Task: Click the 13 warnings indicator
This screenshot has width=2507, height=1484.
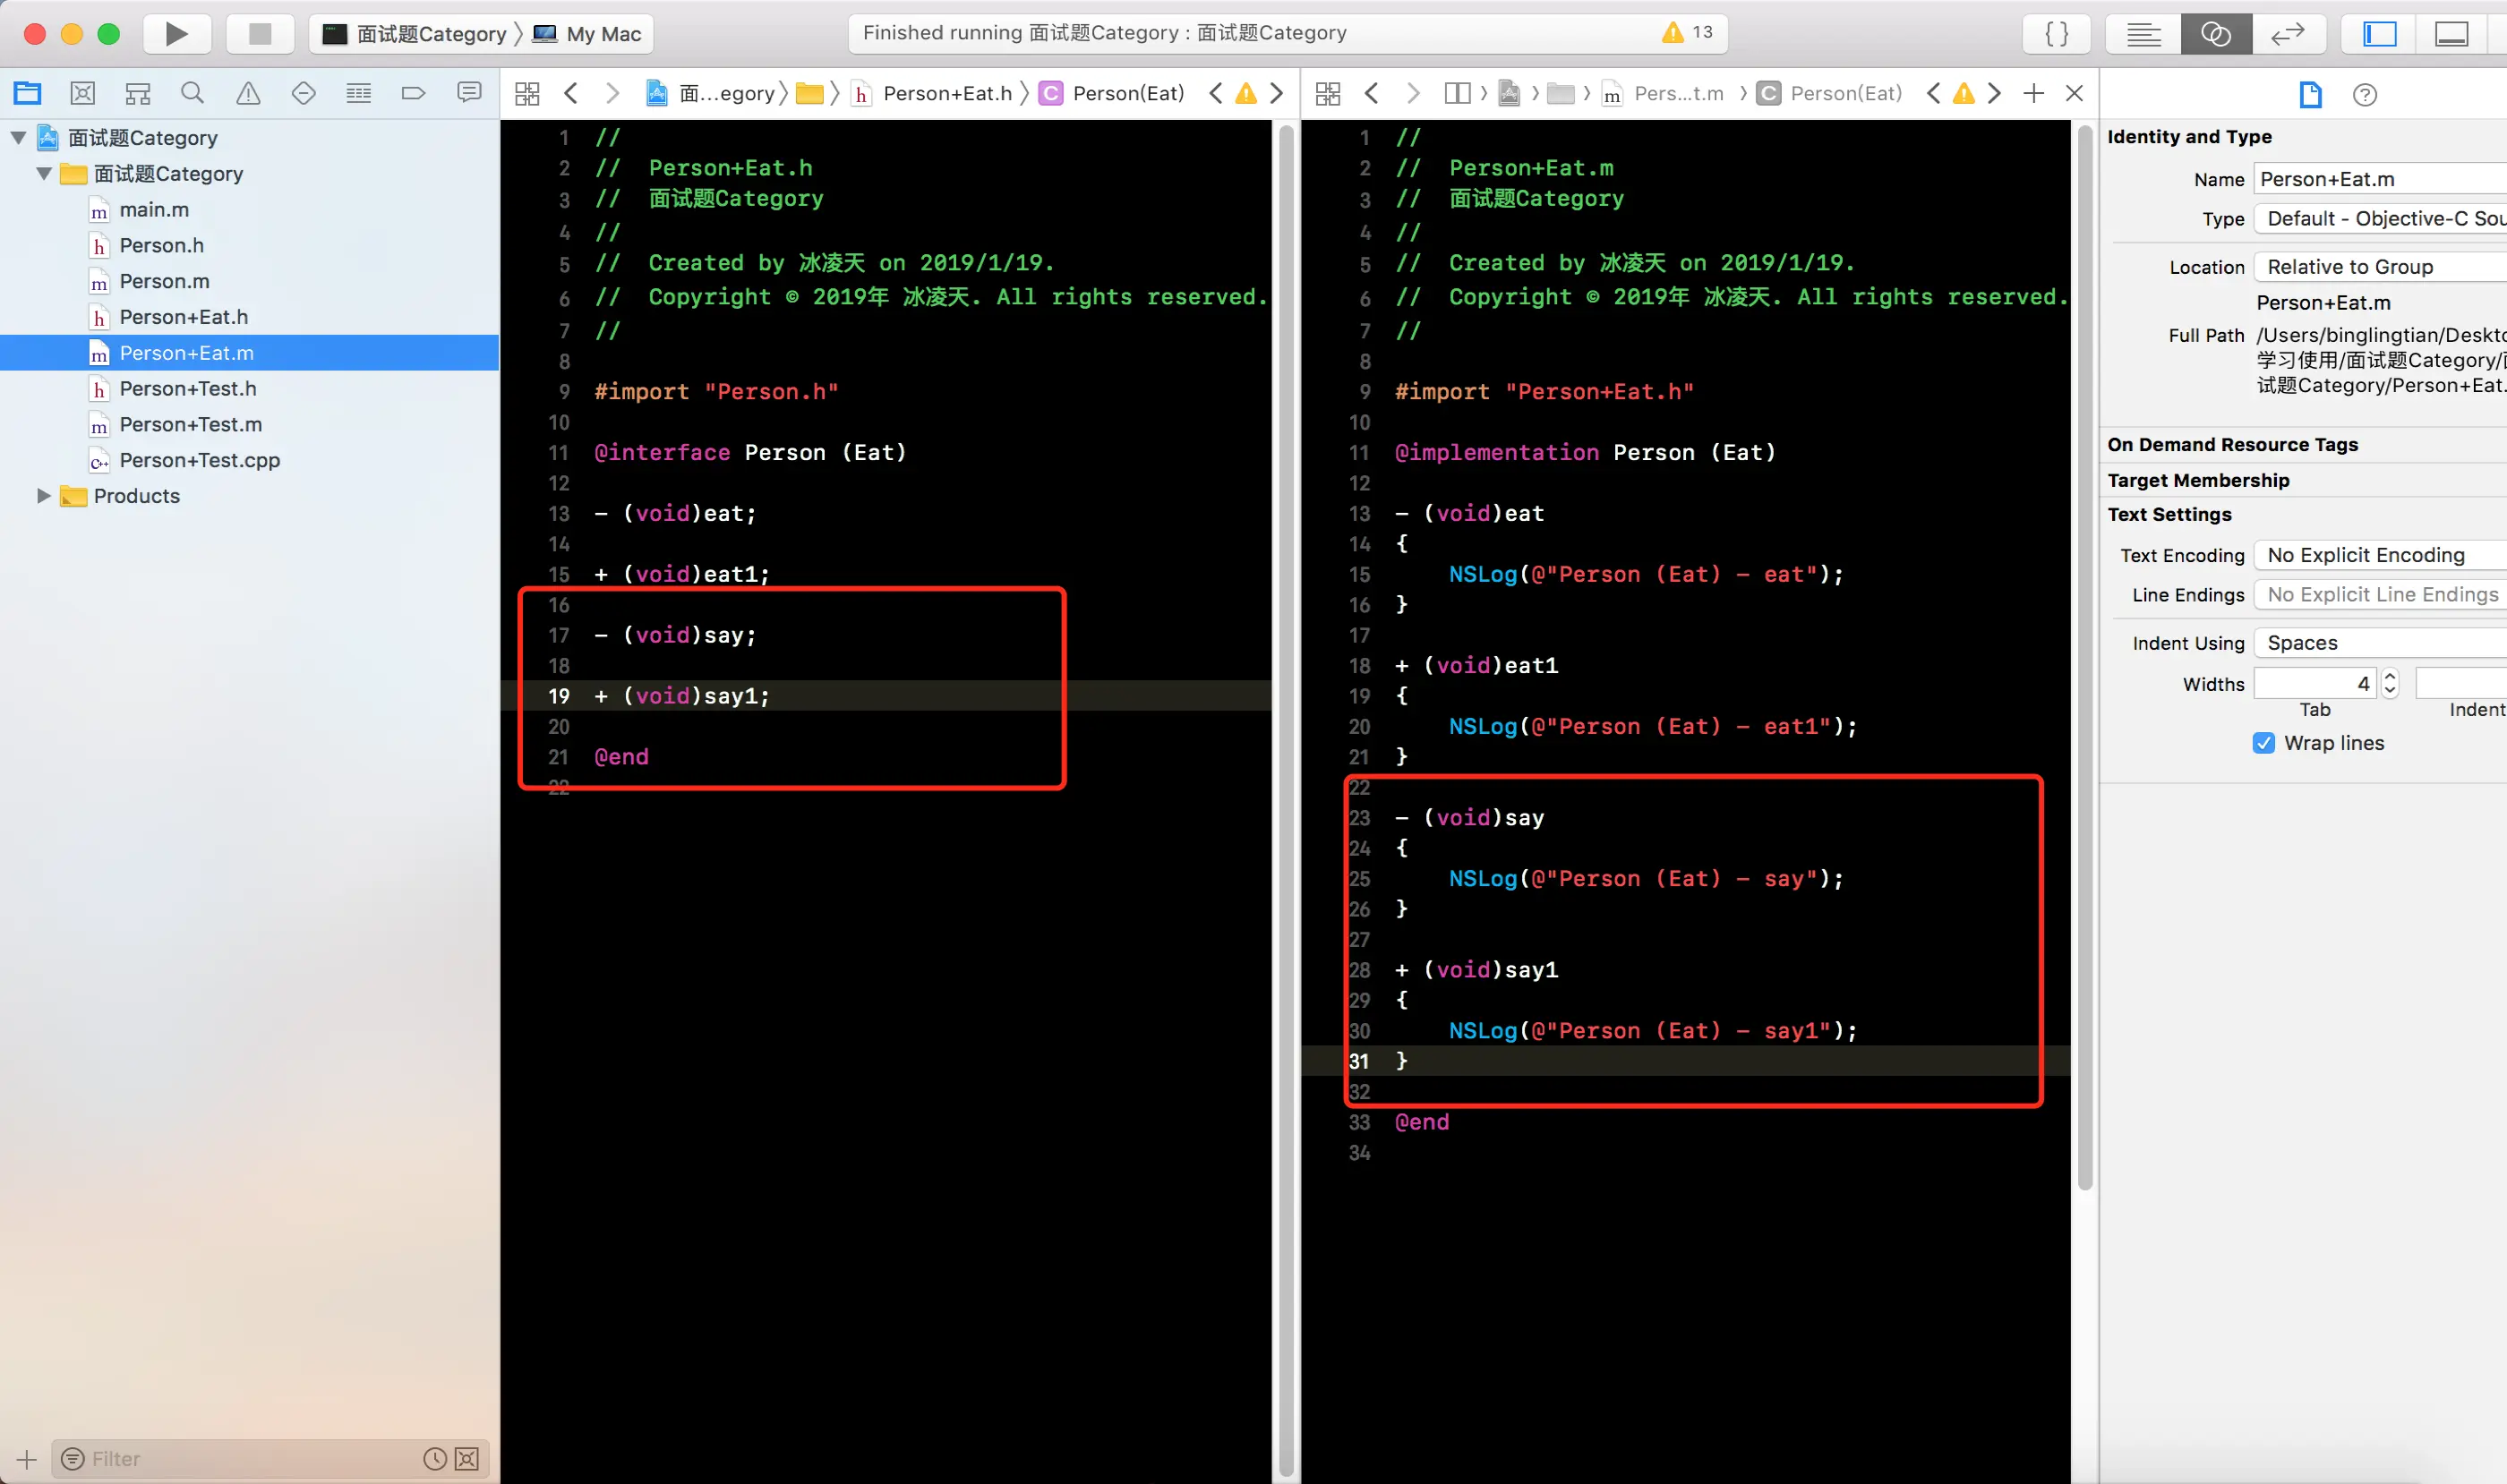Action: (x=1687, y=33)
